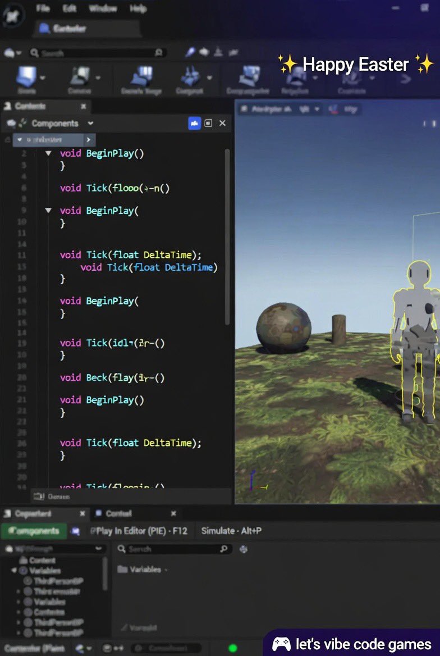Image resolution: width=440 pixels, height=656 pixels.
Task: Click the blue icon next to green Components button
Action: coord(76,531)
